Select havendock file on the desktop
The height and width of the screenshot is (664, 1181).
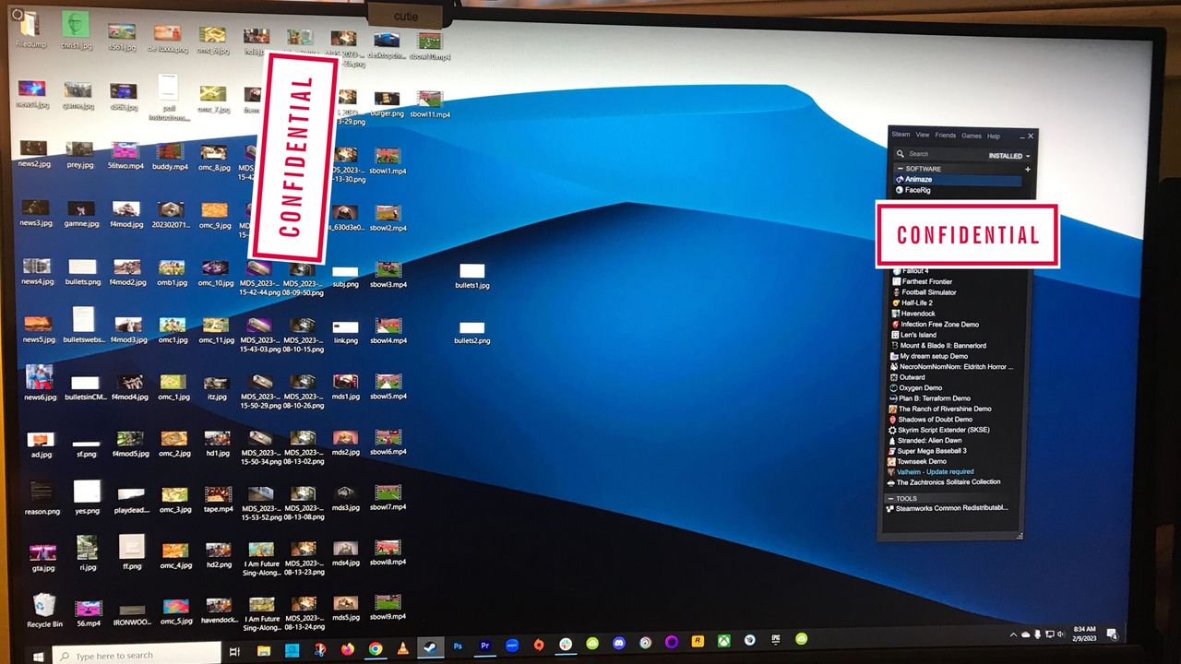219,611
